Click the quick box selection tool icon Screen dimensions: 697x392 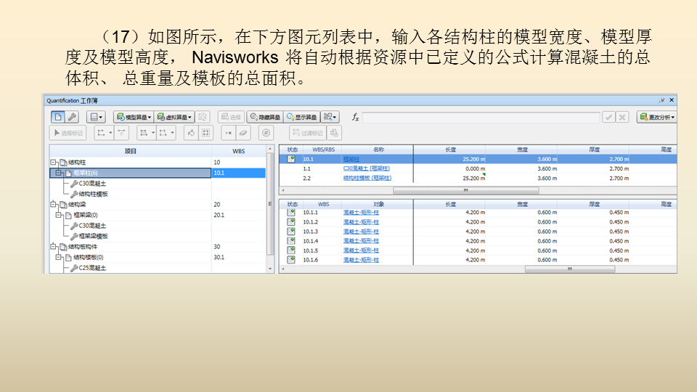point(205,132)
